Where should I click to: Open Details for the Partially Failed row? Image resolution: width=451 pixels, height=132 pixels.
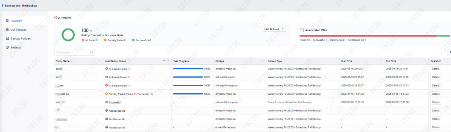coord(436,94)
